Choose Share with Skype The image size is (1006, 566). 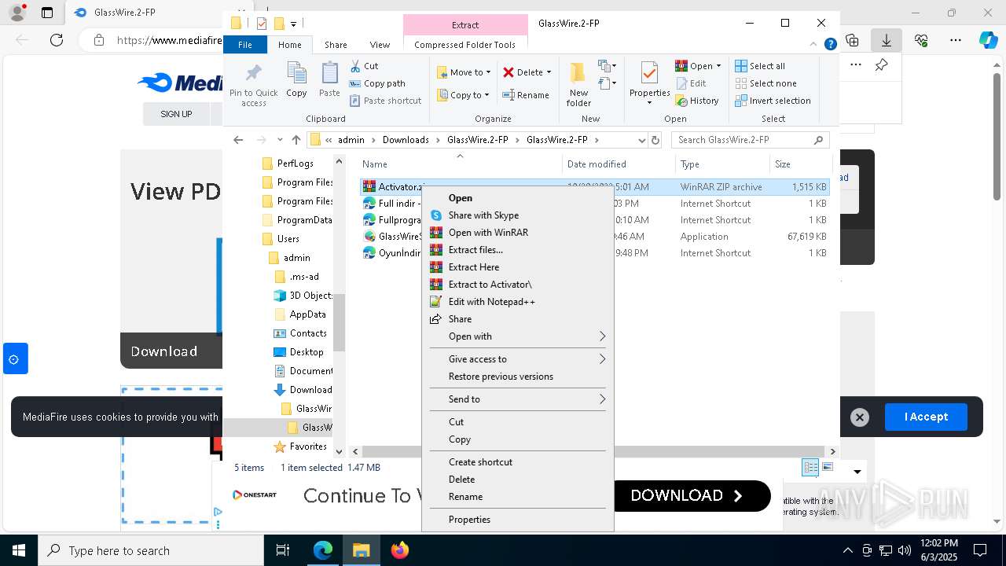pos(518,215)
